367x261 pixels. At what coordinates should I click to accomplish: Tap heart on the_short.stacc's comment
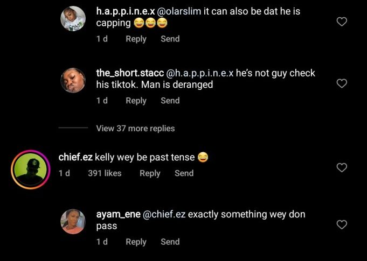(x=341, y=83)
